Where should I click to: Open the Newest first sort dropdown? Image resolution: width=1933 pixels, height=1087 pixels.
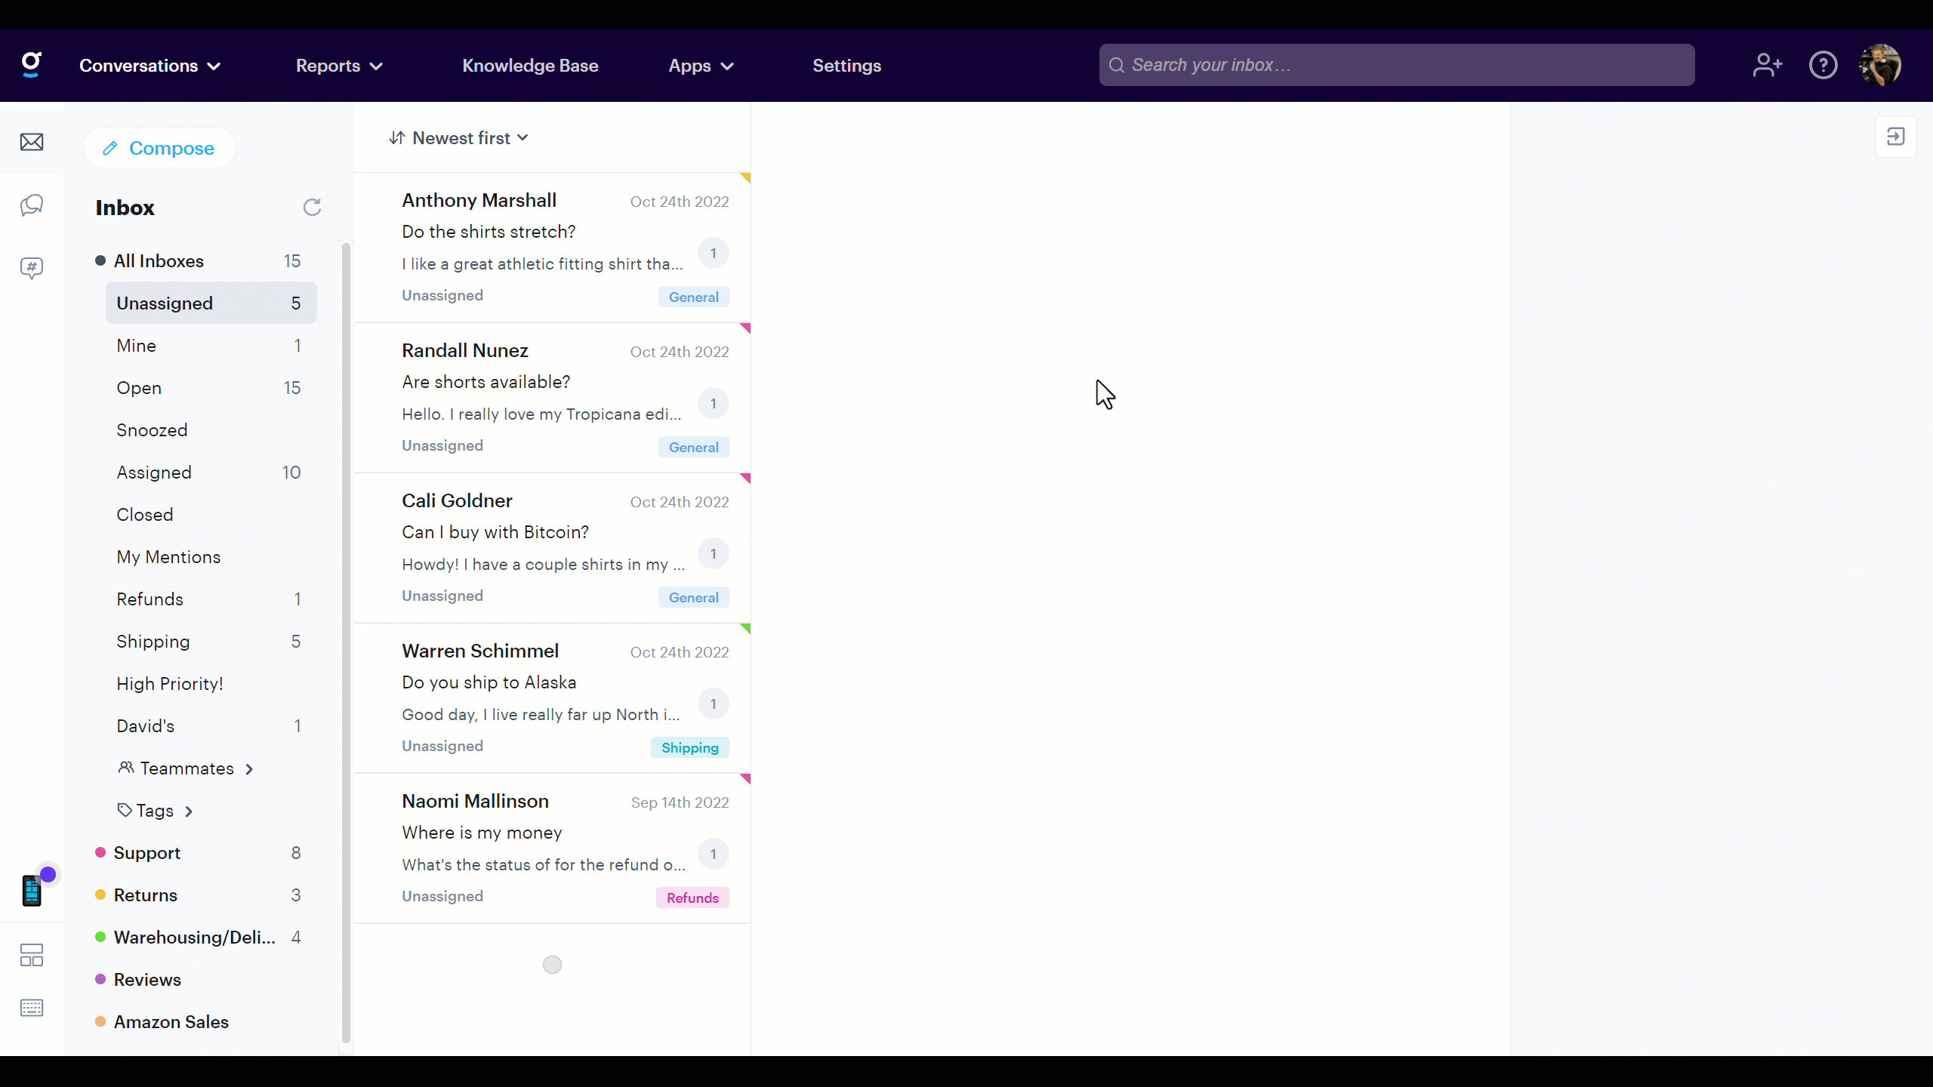pos(459,138)
